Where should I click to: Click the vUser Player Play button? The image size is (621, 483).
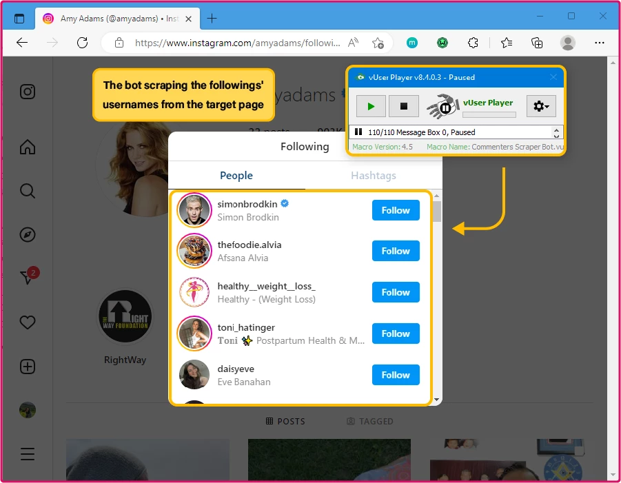[371, 106]
